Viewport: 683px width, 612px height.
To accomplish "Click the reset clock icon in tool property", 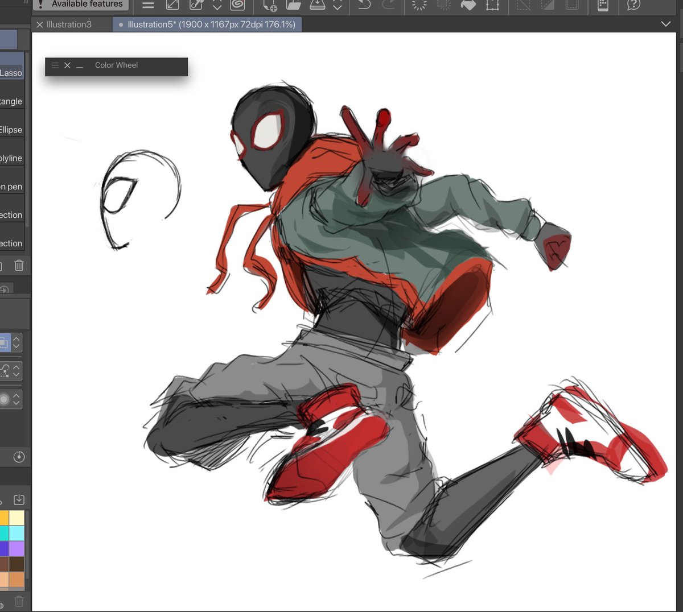I will pos(19,457).
